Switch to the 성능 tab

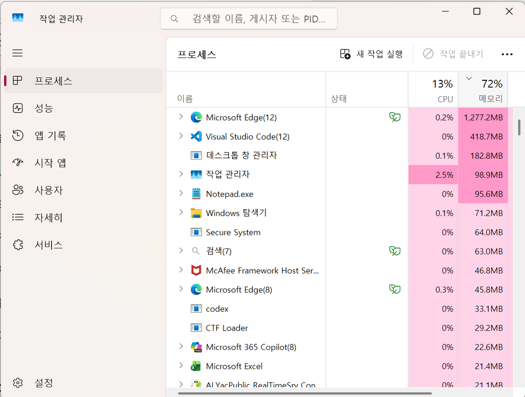coord(83,108)
